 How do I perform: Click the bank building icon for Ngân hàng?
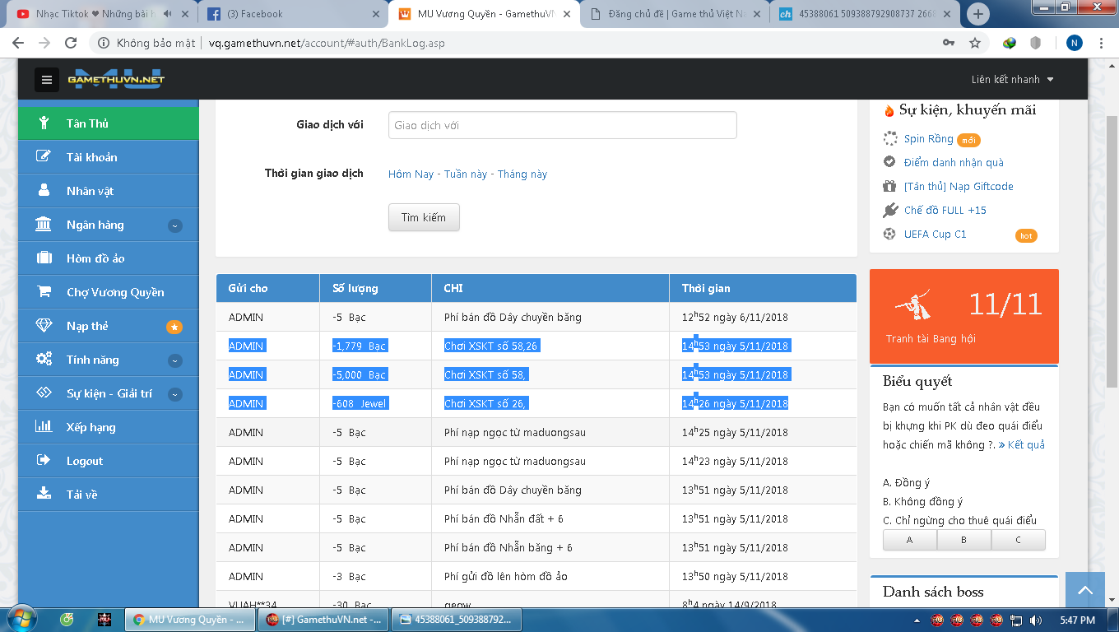click(x=44, y=225)
